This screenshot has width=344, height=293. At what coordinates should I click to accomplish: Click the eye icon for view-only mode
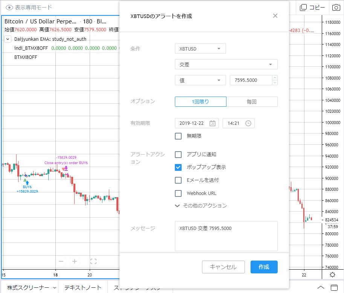click(9, 8)
